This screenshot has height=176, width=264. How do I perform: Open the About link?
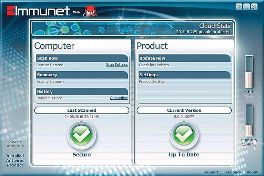coord(252,172)
